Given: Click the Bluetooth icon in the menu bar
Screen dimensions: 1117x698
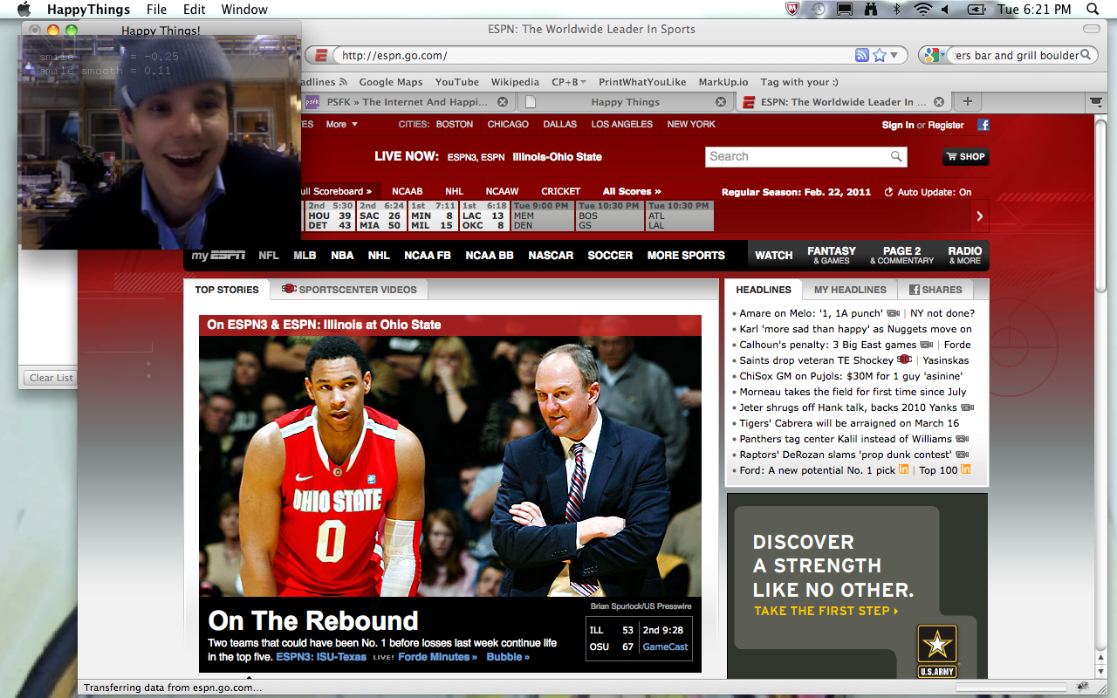Looking at the screenshot, I should tap(897, 10).
